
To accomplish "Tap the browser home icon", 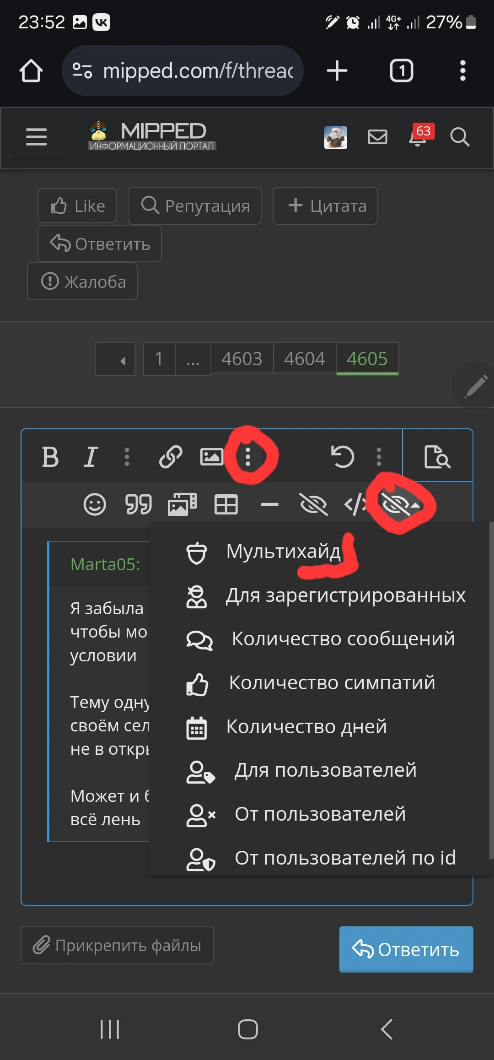I will click(x=31, y=71).
